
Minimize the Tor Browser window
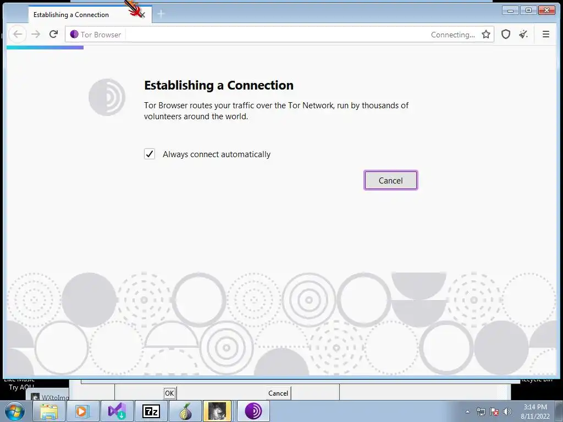(x=510, y=10)
